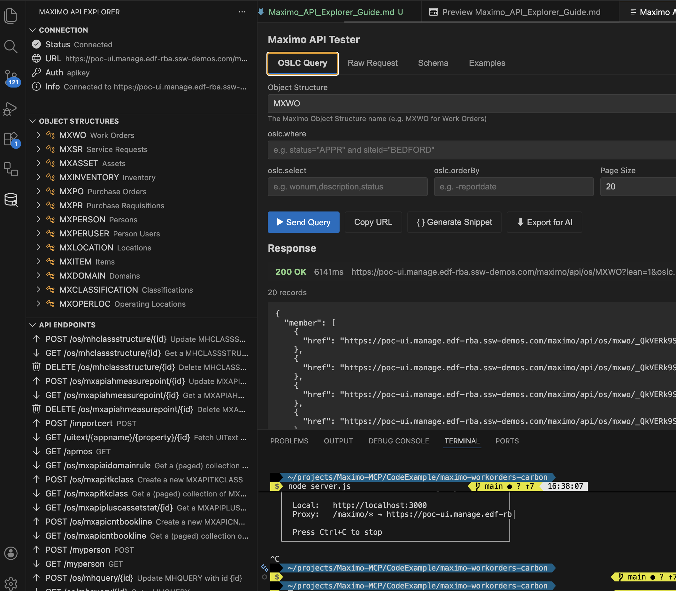Collapse the API ENDPOINTS section
The height and width of the screenshot is (591, 676).
tap(33, 325)
